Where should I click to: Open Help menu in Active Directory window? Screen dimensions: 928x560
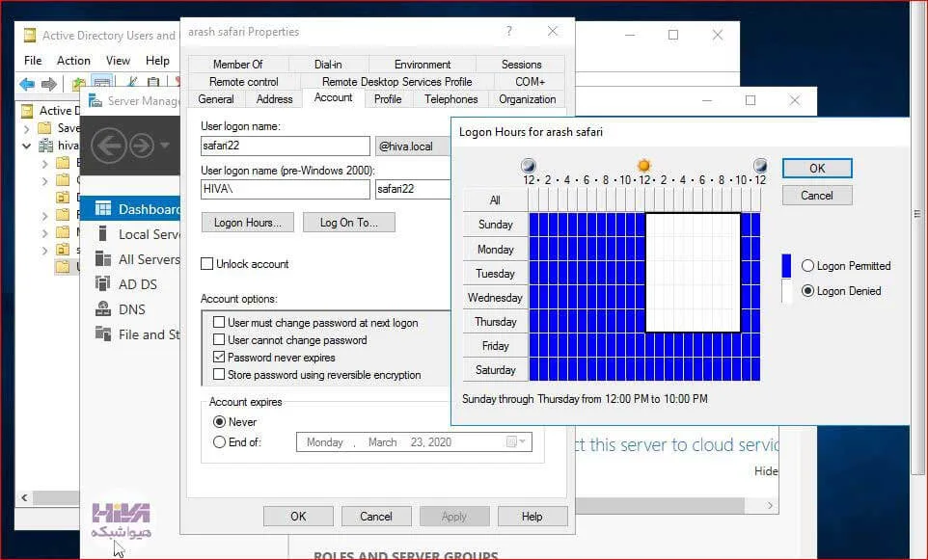coord(157,61)
